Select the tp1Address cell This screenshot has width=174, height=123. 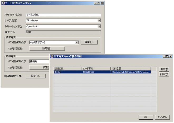[x=96, y=72]
